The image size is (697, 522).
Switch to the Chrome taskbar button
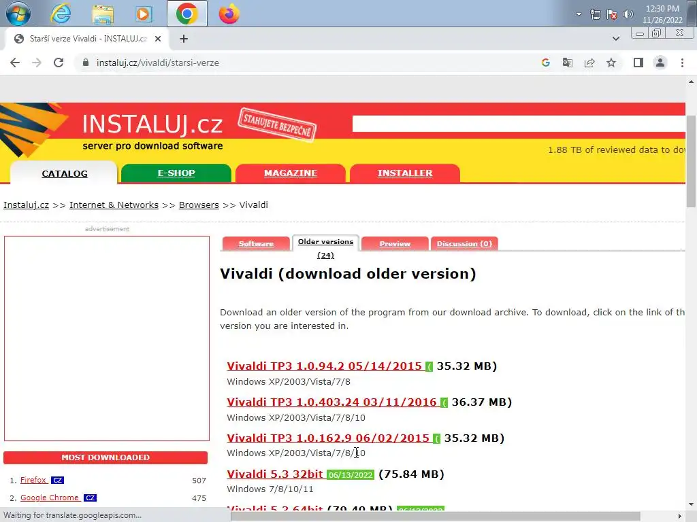pyautogui.click(x=187, y=14)
